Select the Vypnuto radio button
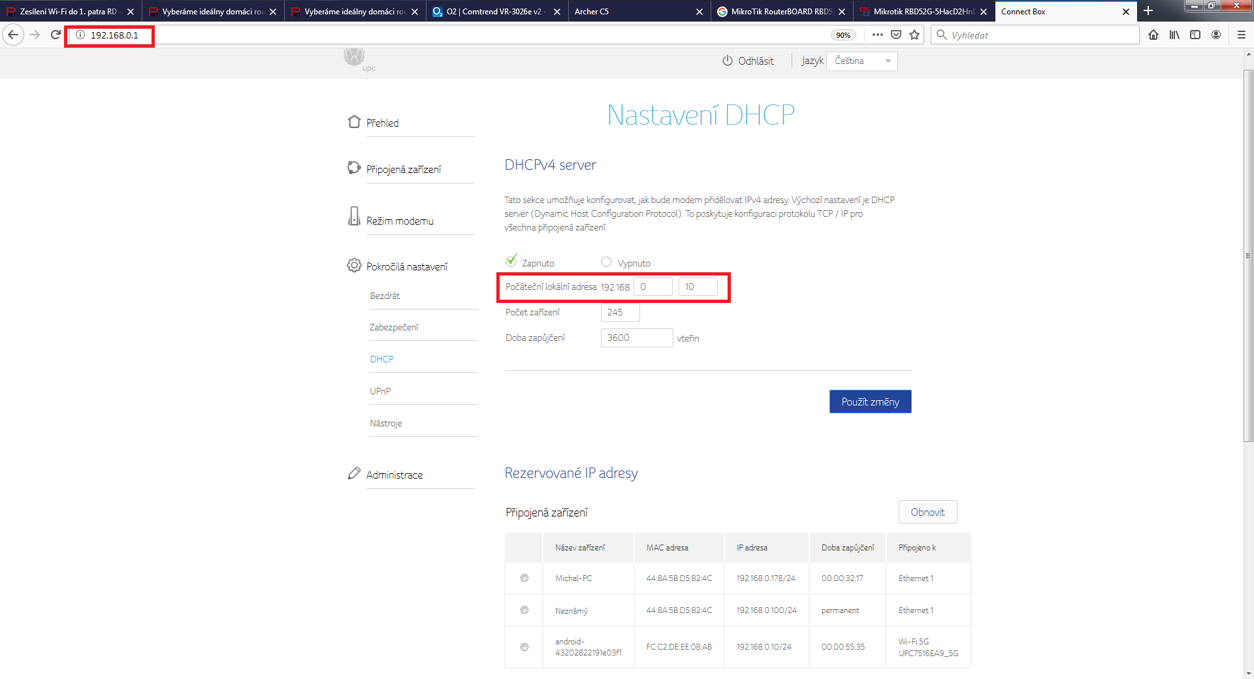The width and height of the screenshot is (1254, 679). [606, 262]
